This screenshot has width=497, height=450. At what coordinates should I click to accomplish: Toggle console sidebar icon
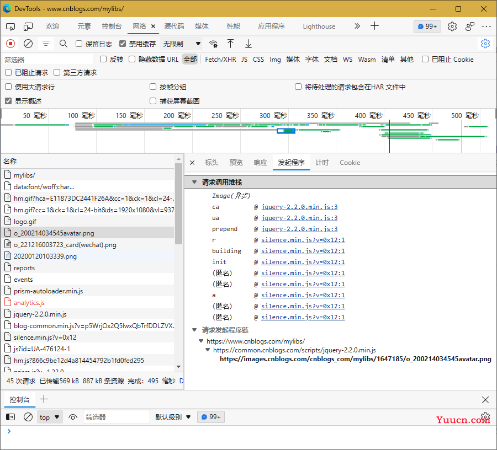[10, 417]
